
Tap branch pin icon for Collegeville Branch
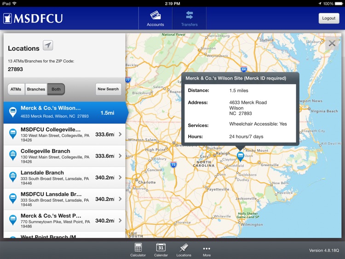(x=13, y=155)
